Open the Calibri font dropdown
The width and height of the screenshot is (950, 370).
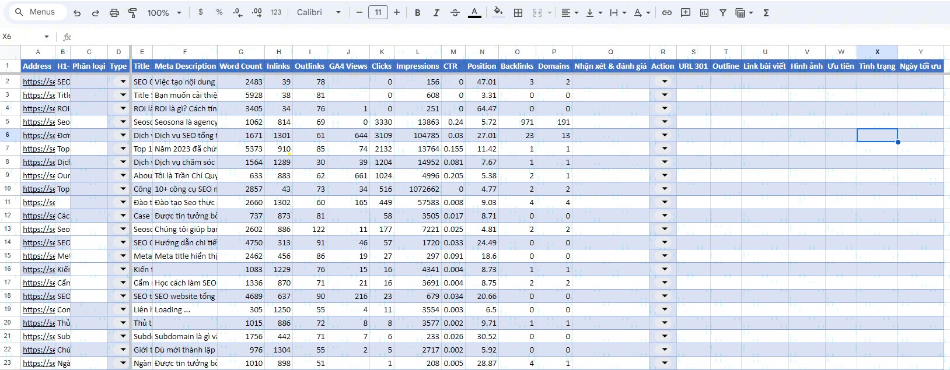pos(319,12)
